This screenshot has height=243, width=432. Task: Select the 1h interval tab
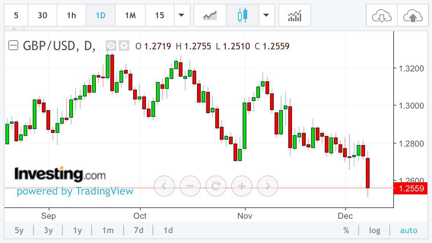tap(71, 16)
